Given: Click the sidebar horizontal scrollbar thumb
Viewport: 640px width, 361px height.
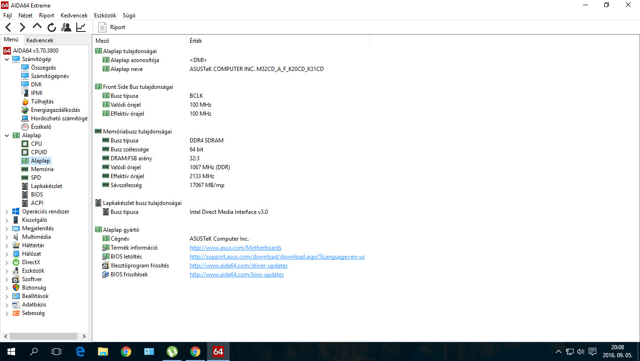Looking at the screenshot, I should click(43, 337).
